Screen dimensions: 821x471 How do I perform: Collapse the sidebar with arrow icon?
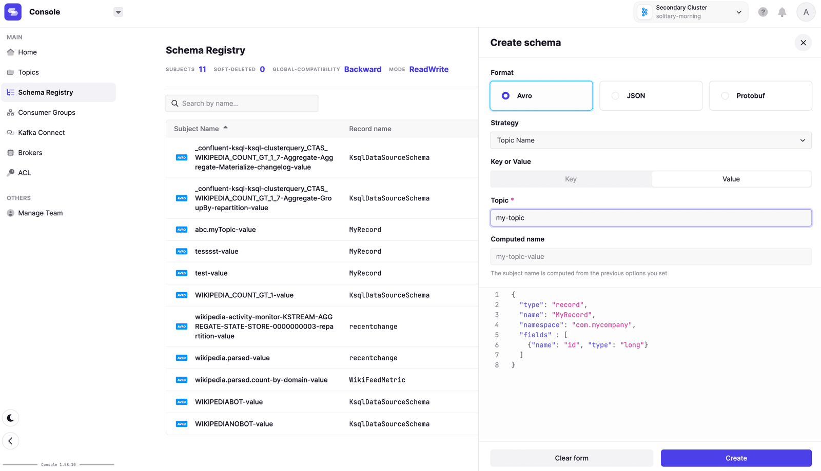pos(10,441)
